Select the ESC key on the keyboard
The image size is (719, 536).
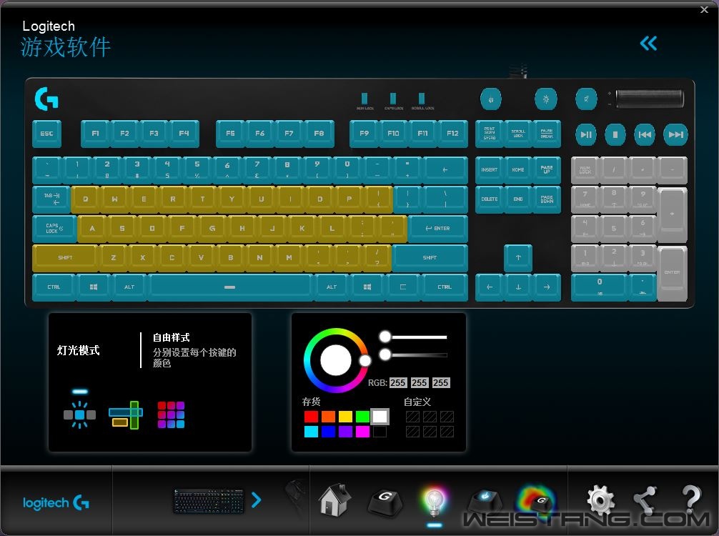(x=46, y=134)
